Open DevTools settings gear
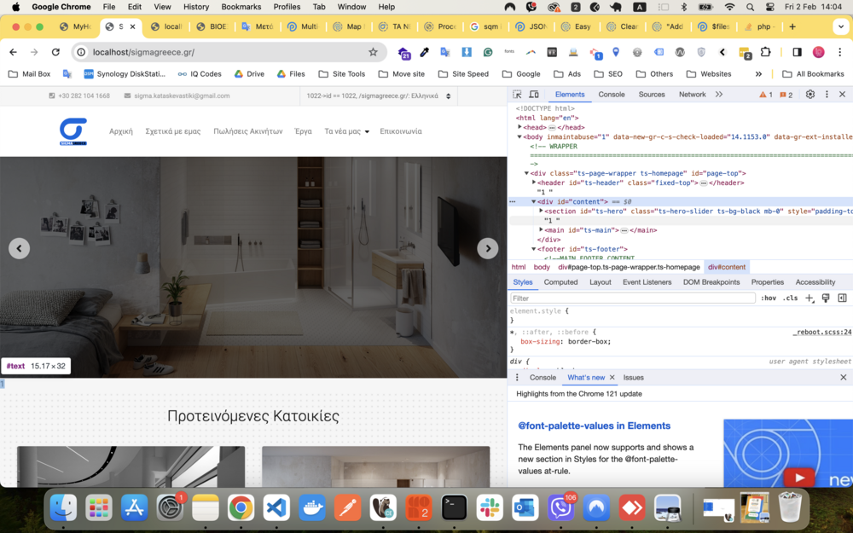Screen dimensions: 853x533 tap(810, 95)
